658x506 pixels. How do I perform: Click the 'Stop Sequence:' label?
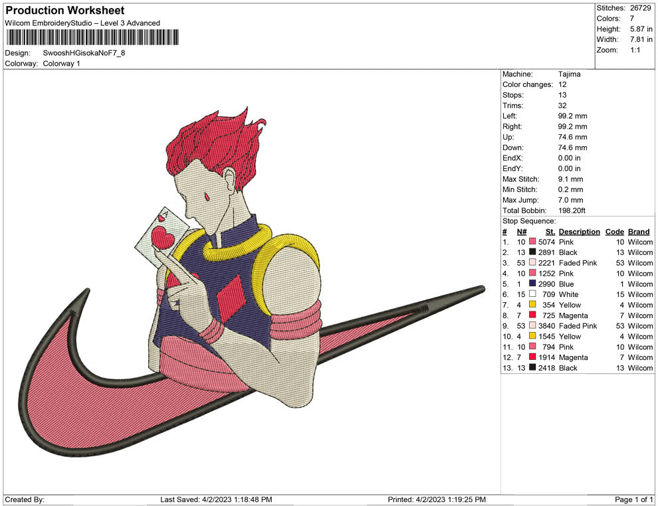[529, 221]
